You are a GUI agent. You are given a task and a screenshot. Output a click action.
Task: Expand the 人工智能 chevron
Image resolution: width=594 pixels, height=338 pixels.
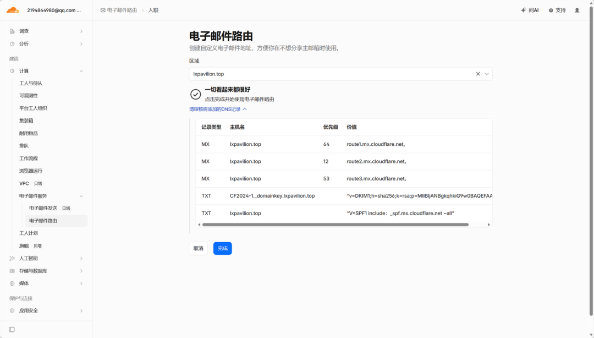click(81, 258)
